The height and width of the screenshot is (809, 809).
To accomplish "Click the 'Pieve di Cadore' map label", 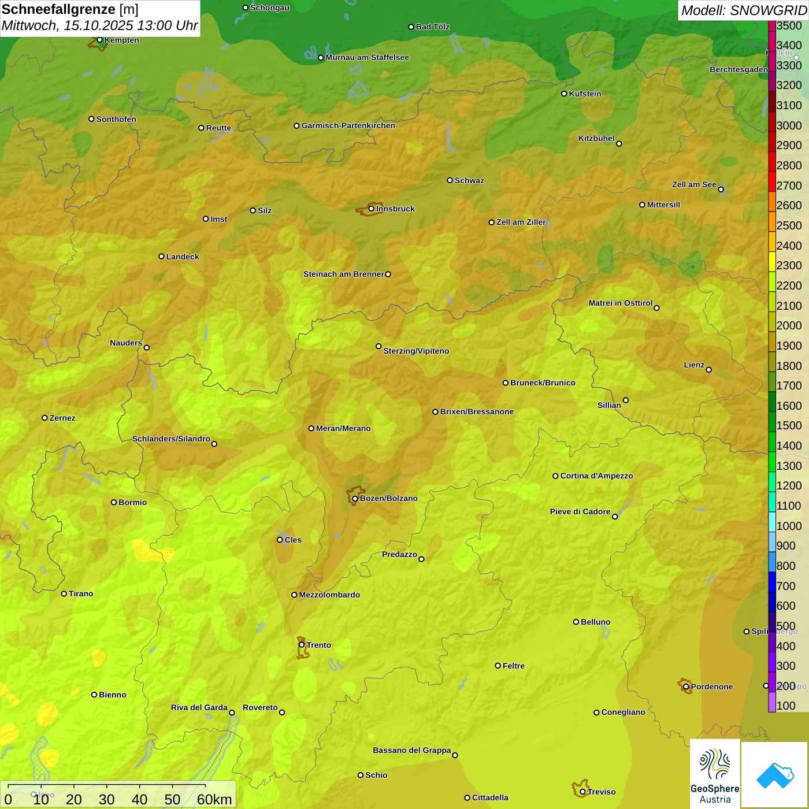I will (580, 511).
